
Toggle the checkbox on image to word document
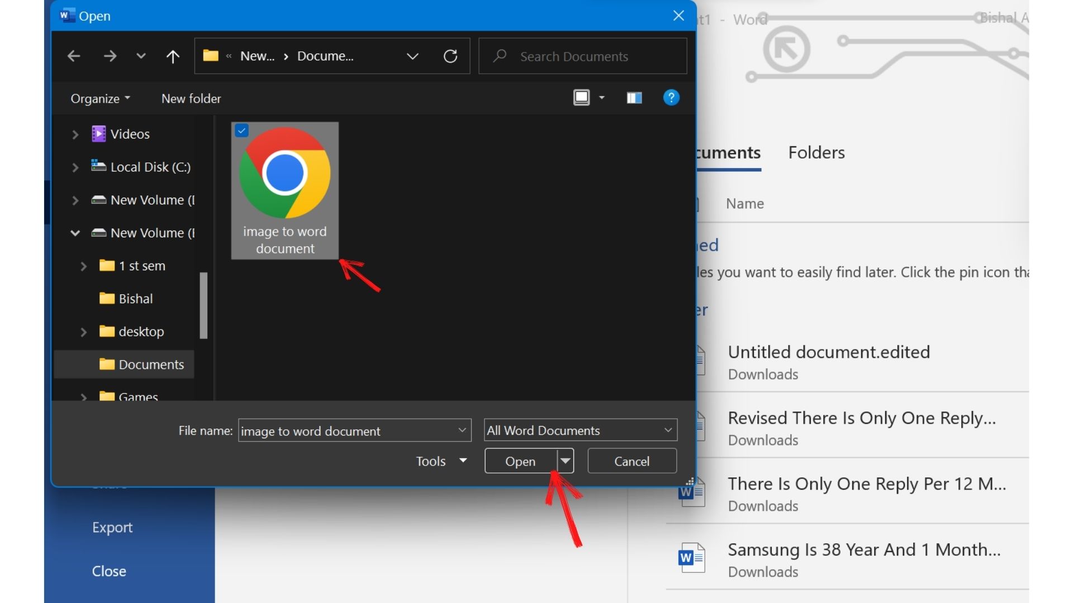(240, 130)
